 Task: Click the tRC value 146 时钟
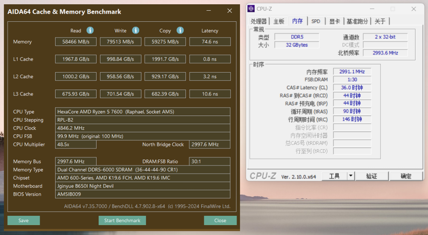(352, 119)
